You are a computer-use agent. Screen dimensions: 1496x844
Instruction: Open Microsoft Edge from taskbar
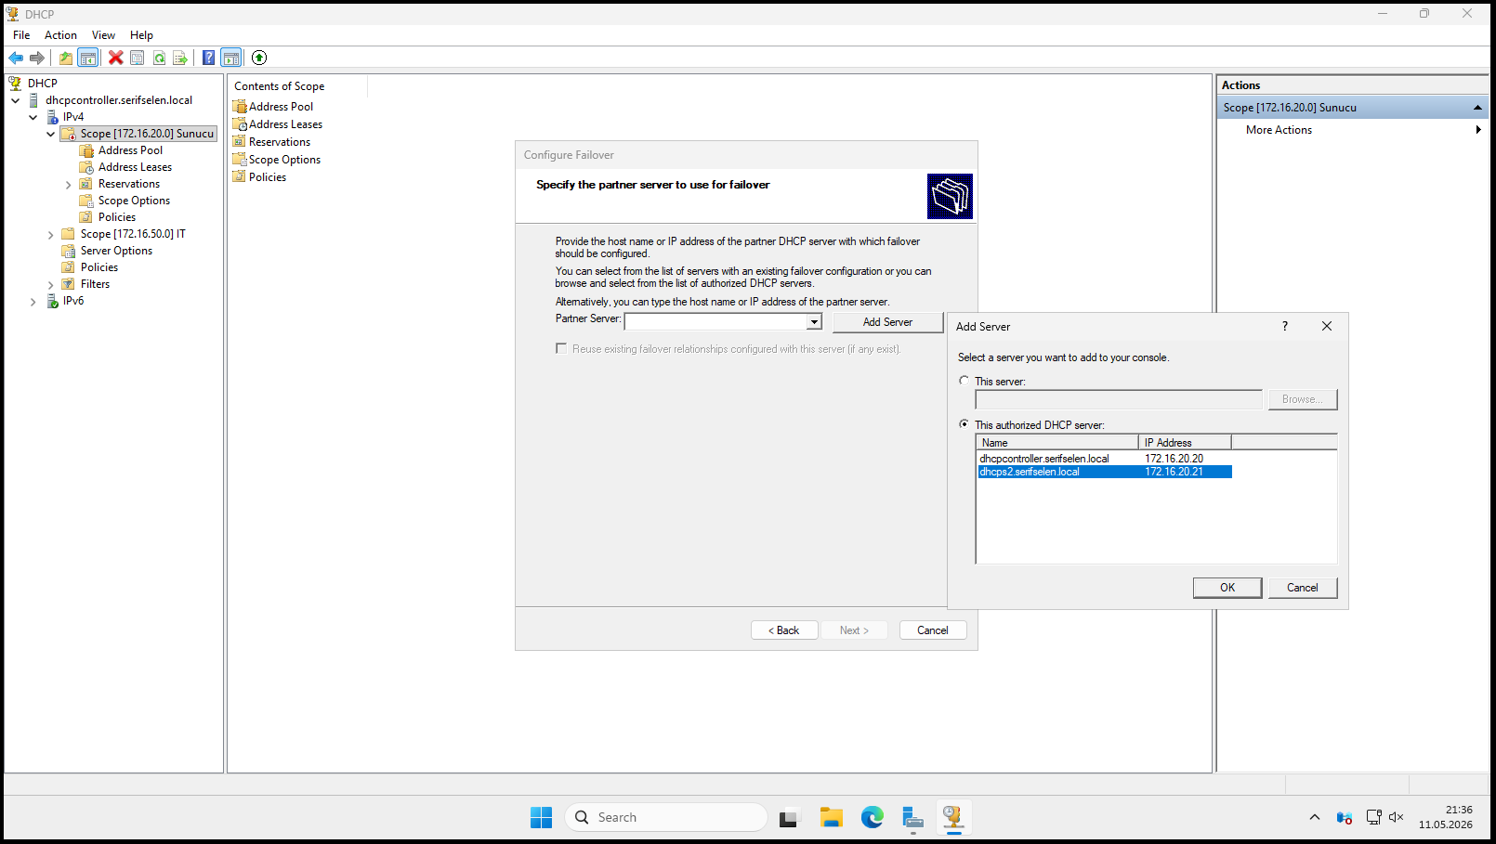tap(873, 817)
